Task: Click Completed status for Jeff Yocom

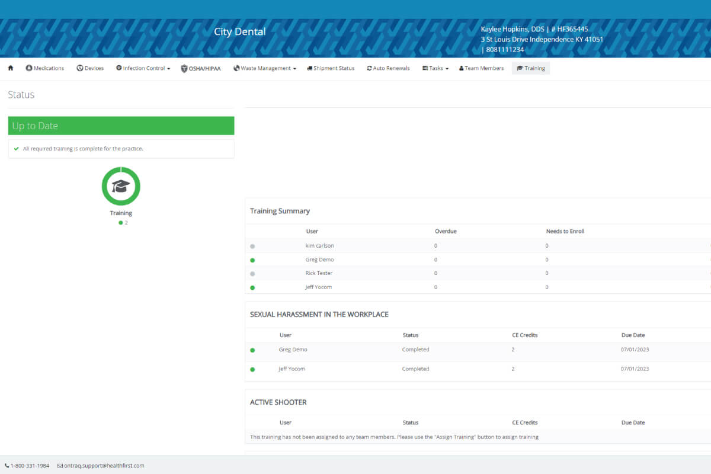Action: click(416, 369)
